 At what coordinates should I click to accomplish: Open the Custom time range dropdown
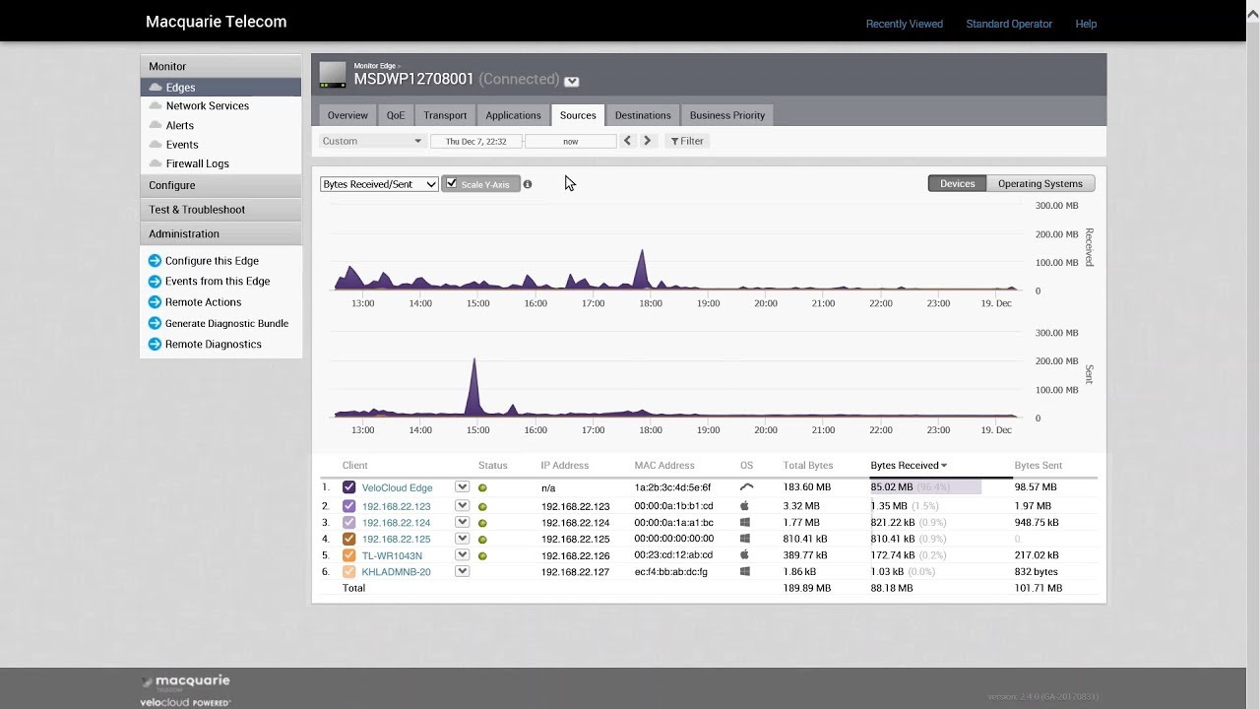pos(372,141)
